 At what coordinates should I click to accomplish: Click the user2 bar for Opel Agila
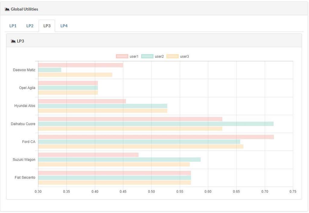[68, 88]
